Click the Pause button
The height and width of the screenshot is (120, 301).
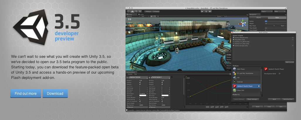(x=206, y=11)
